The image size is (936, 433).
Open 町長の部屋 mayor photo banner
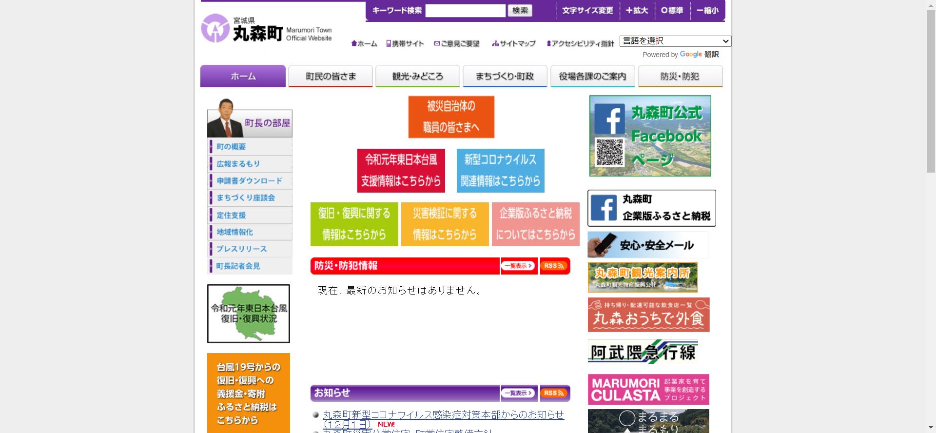250,118
